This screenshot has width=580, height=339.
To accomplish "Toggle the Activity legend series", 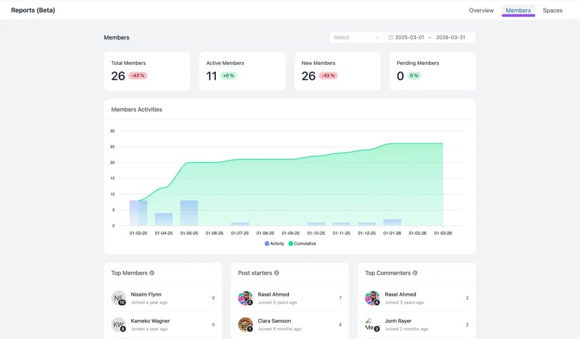I will [274, 244].
